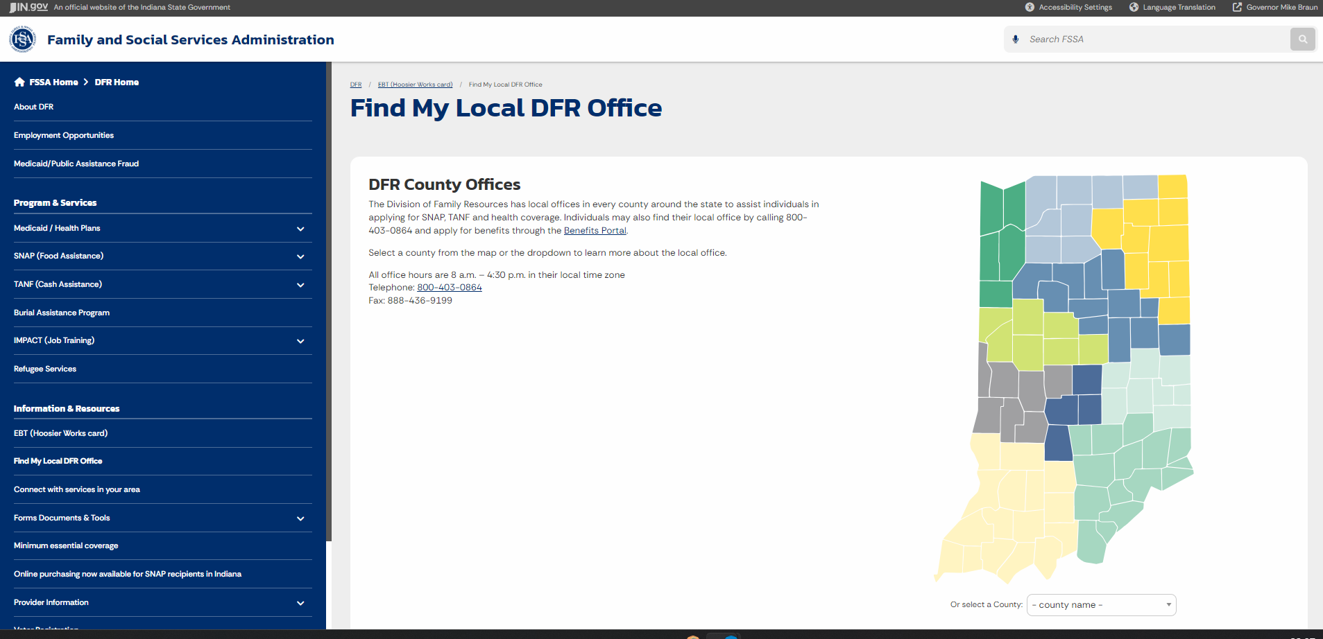Viewport: 1323px width, 639px height.
Task: Click the Governor external link icon
Action: pyautogui.click(x=1237, y=7)
